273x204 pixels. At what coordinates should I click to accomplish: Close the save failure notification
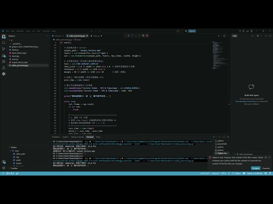point(269,157)
